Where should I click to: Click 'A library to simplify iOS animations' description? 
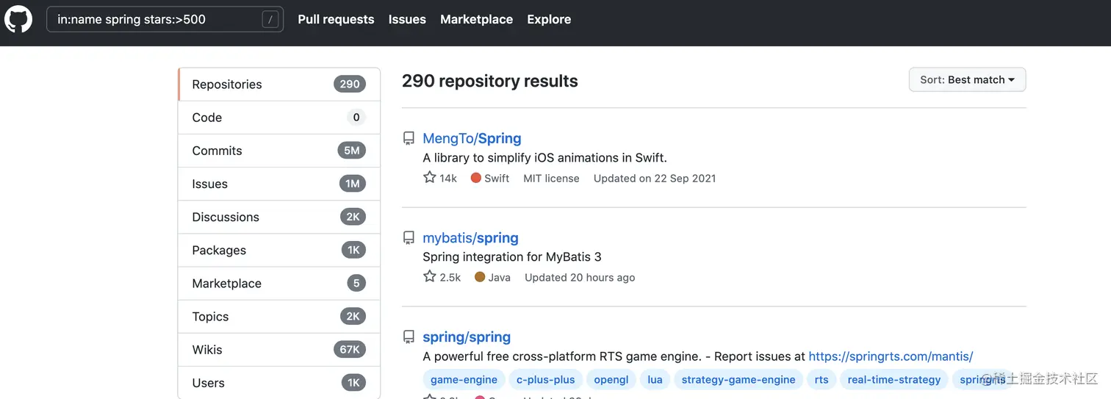tap(544, 157)
